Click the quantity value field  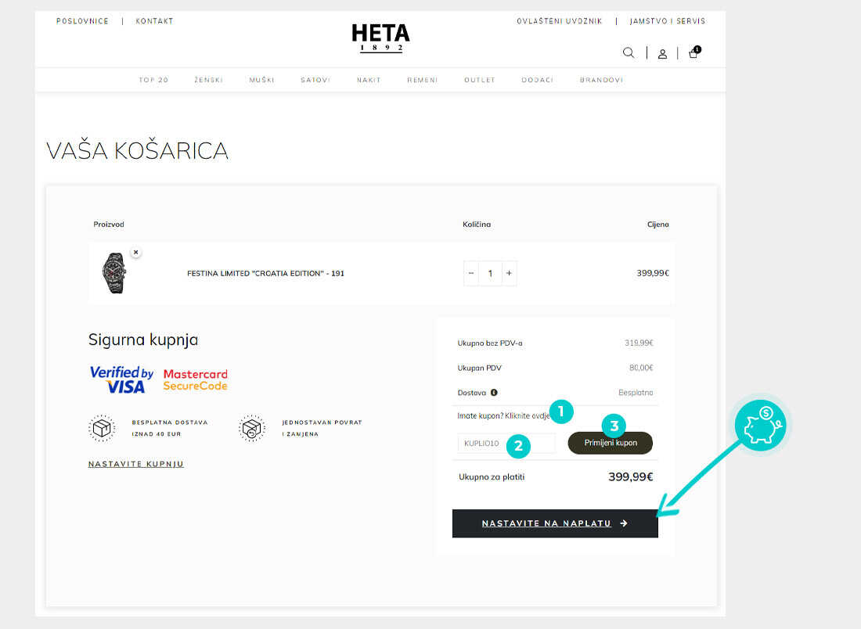490,273
